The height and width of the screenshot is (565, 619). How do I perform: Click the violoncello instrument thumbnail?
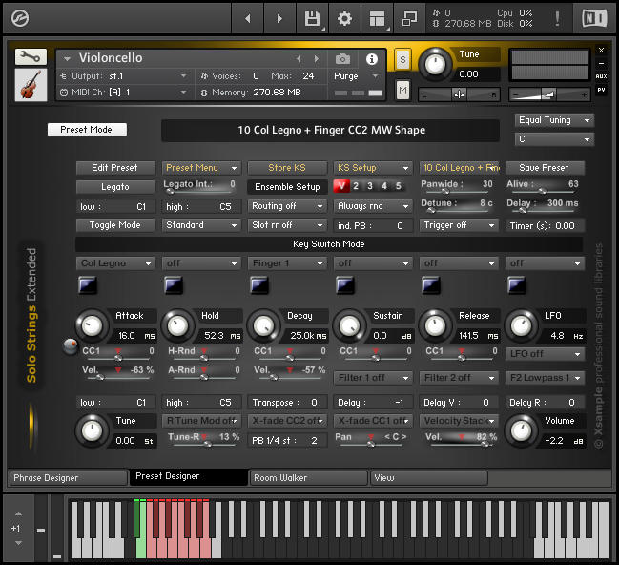[31, 85]
